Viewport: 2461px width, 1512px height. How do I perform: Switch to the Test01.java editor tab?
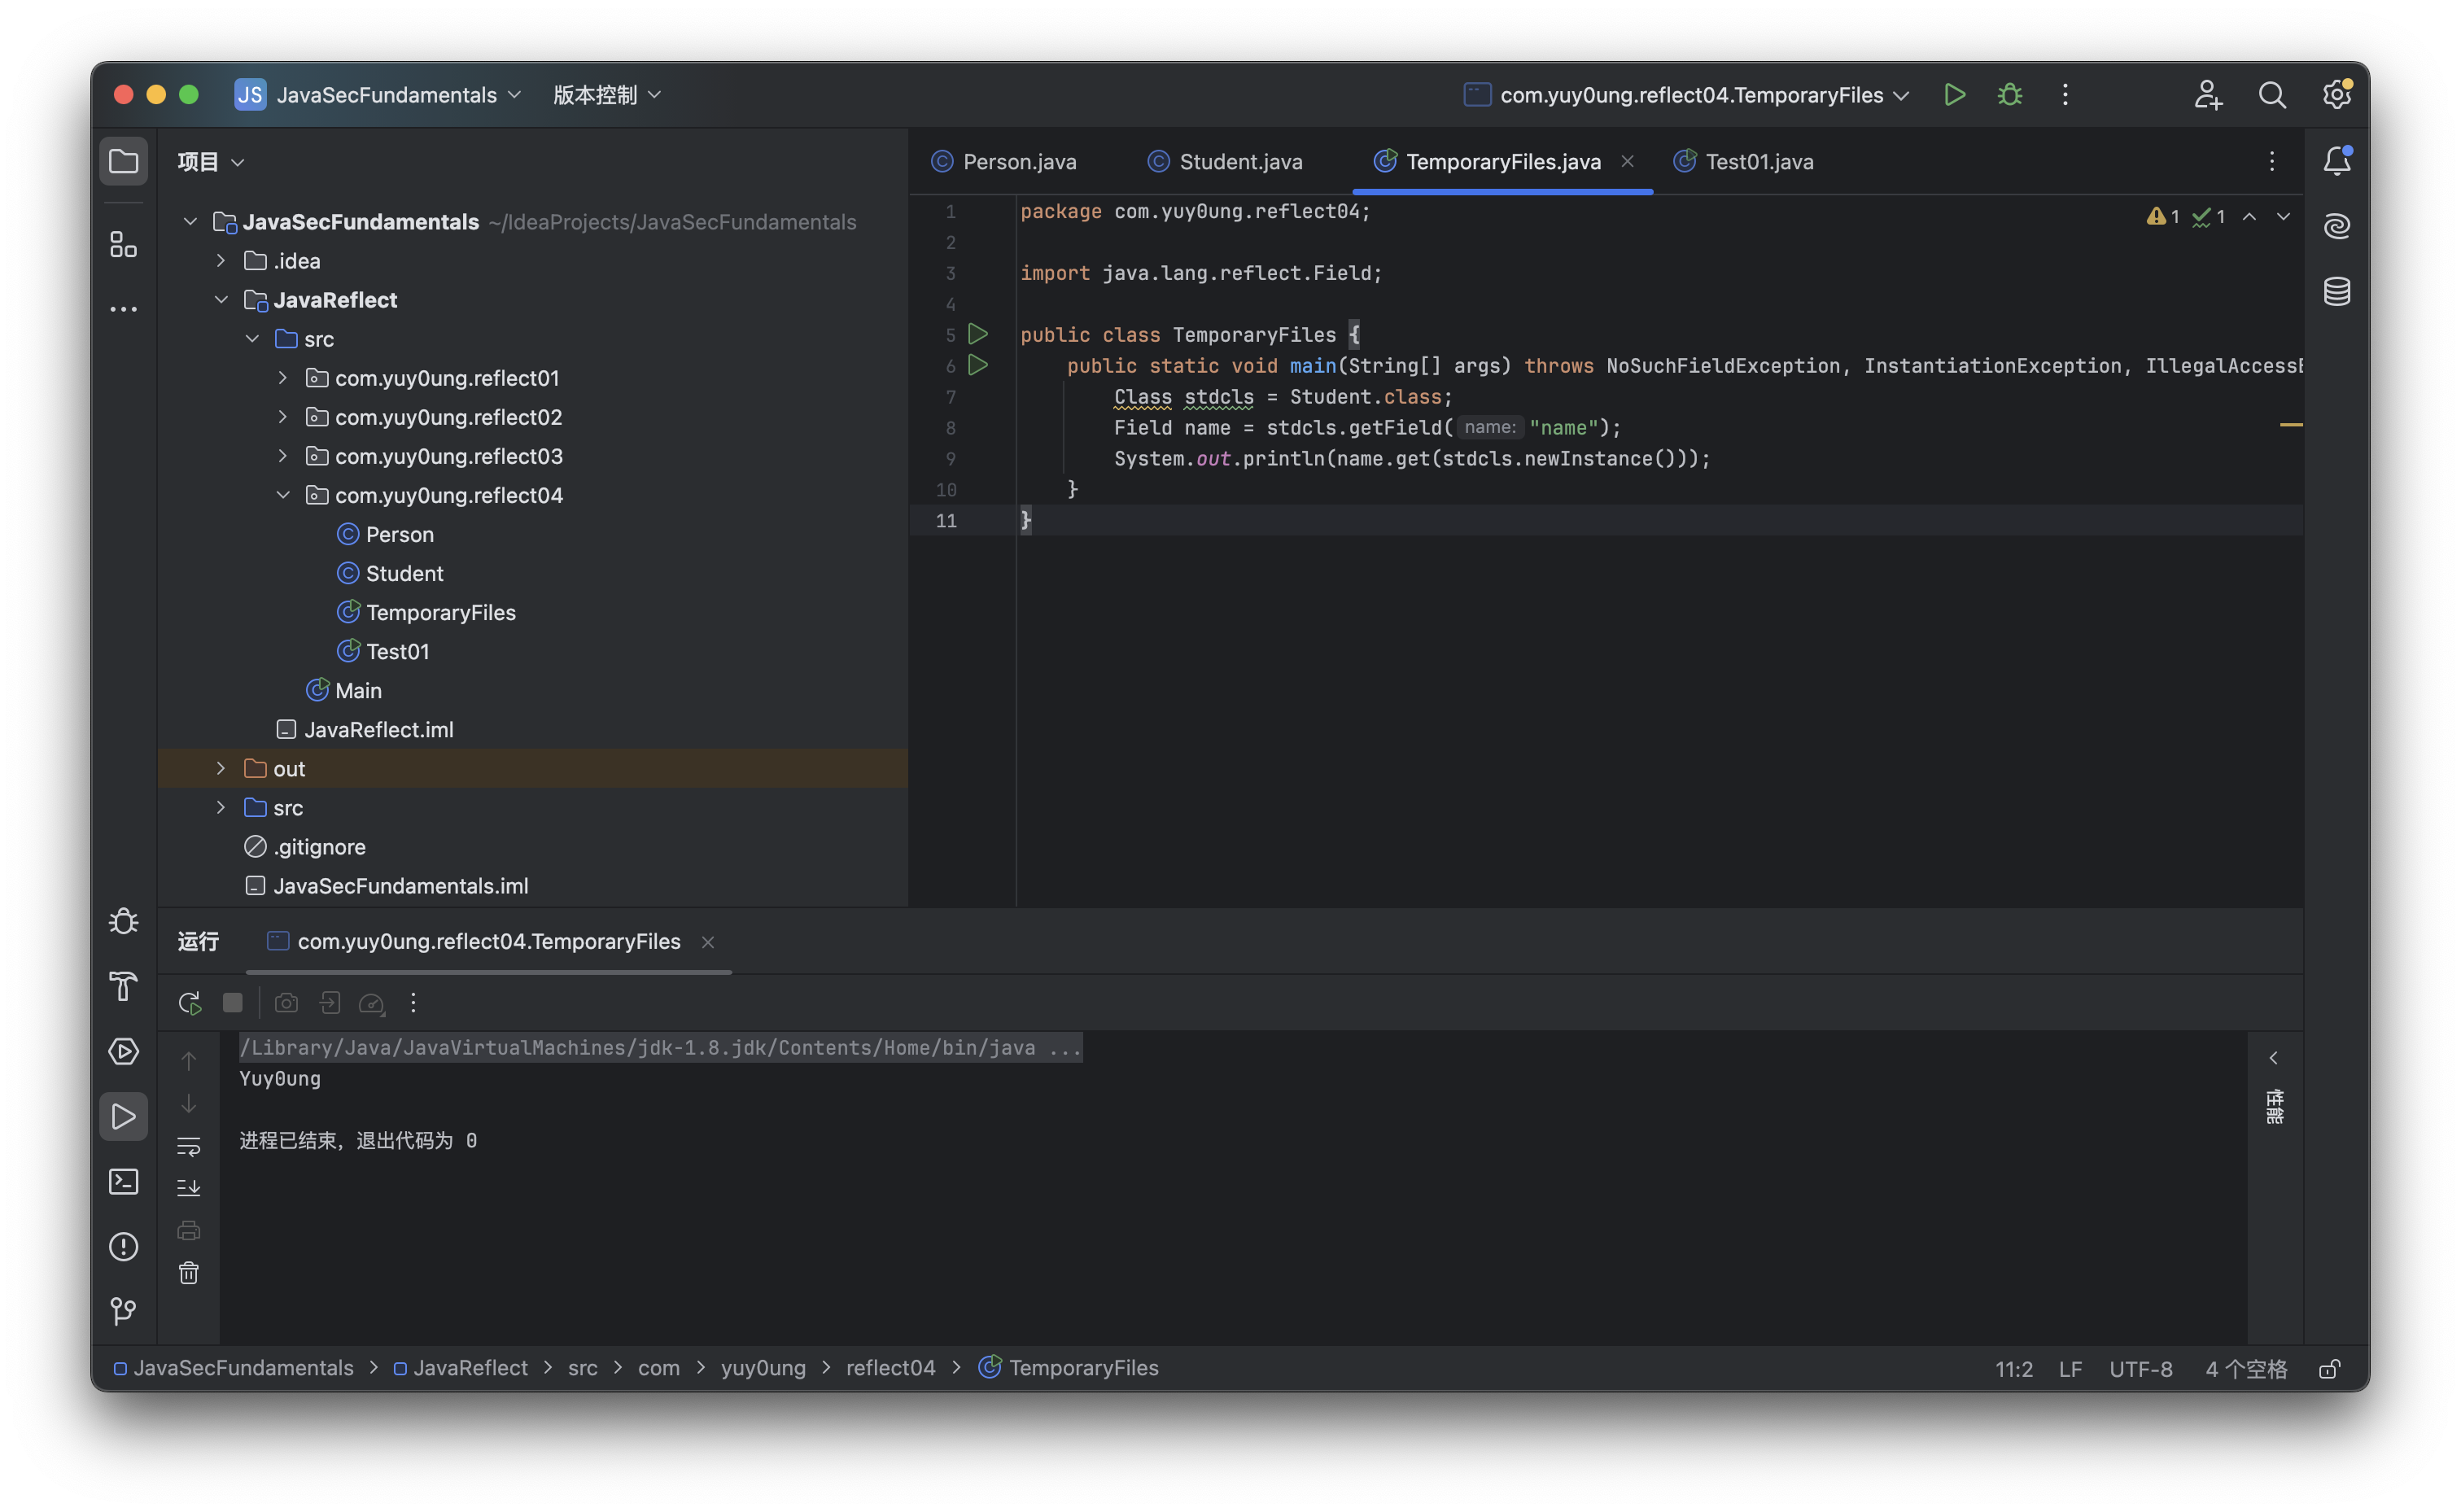pyautogui.click(x=1758, y=162)
